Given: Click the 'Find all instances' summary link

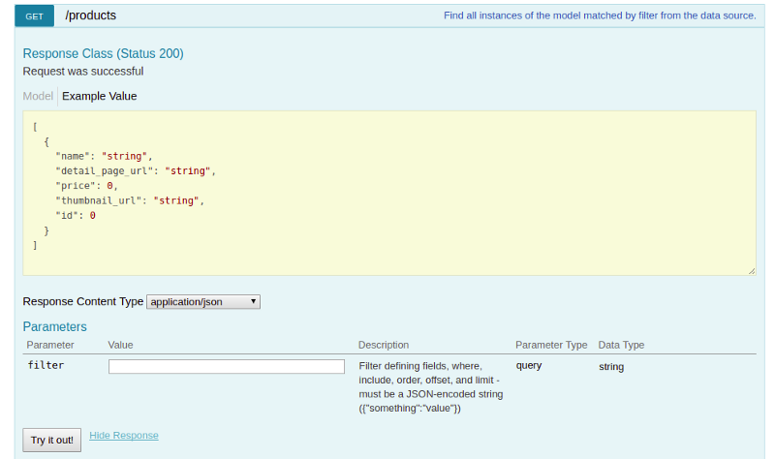Looking at the screenshot, I should (600, 15).
